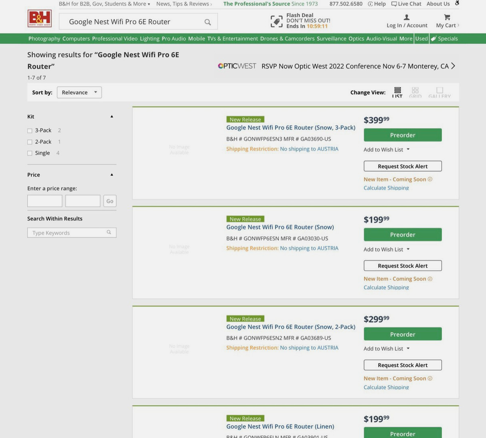This screenshot has width=486, height=438.
Task: Click the B&H logo
Action: (x=39, y=18)
